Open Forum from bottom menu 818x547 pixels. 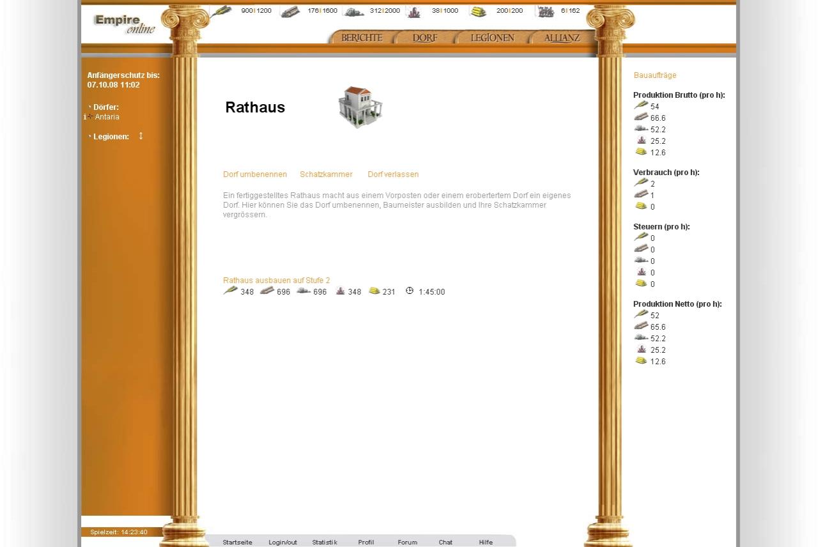[x=407, y=543]
